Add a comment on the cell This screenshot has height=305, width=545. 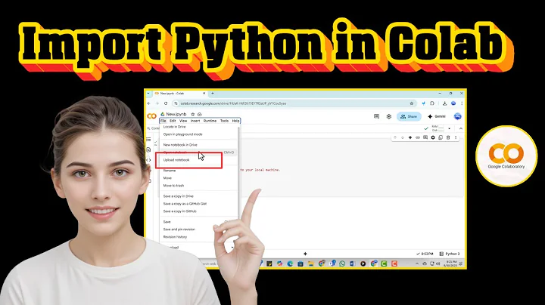(425, 137)
